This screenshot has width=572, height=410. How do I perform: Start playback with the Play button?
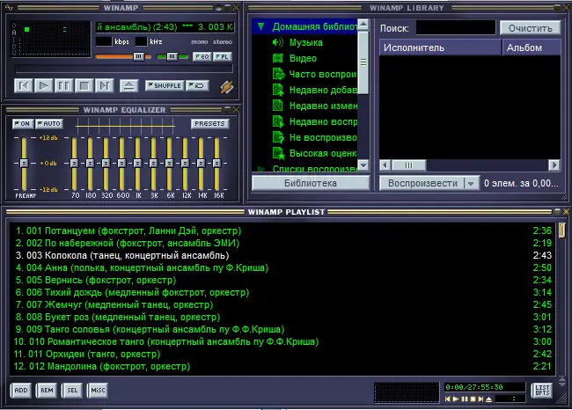(43, 85)
